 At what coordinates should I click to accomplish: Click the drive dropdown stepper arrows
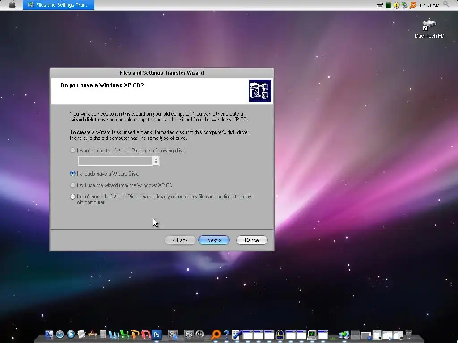tap(156, 161)
